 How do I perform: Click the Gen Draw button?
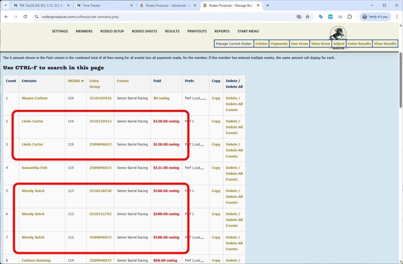point(299,44)
